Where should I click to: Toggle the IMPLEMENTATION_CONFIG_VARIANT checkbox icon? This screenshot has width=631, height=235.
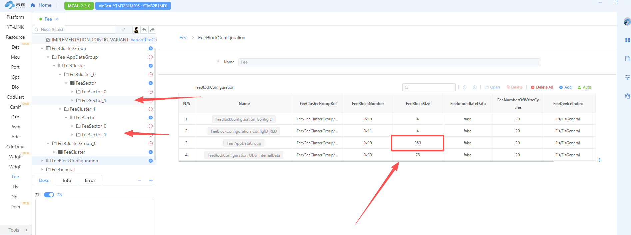(x=48, y=40)
